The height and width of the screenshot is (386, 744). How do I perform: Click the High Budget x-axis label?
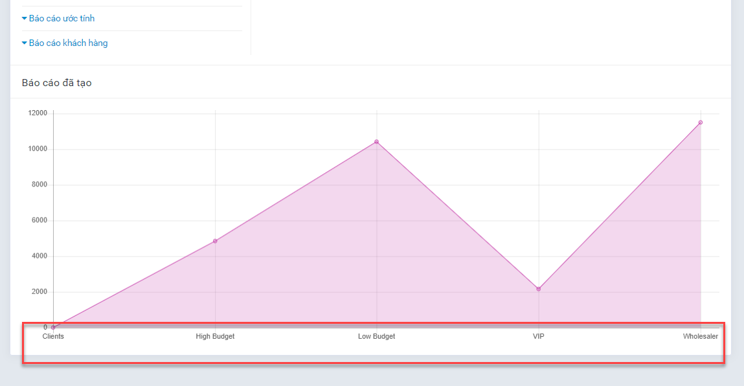pos(215,337)
